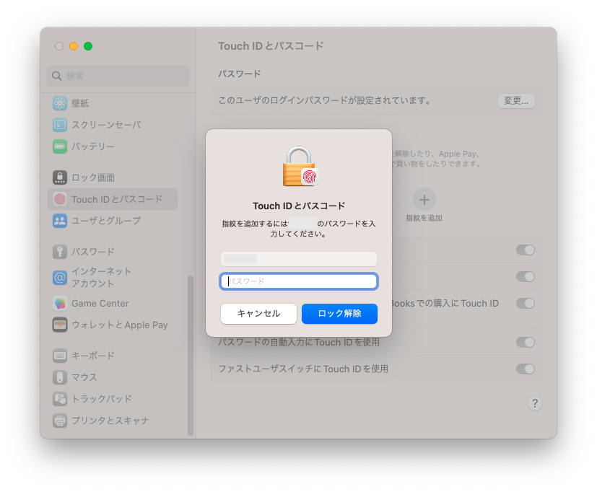Select the バッテリー battery icon
Screen dimensions: 597x492
(60, 146)
